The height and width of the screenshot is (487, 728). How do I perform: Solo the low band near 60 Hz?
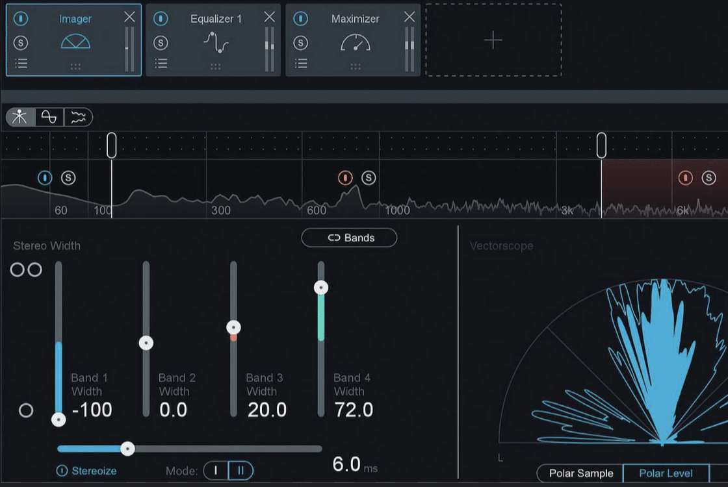[x=68, y=178]
